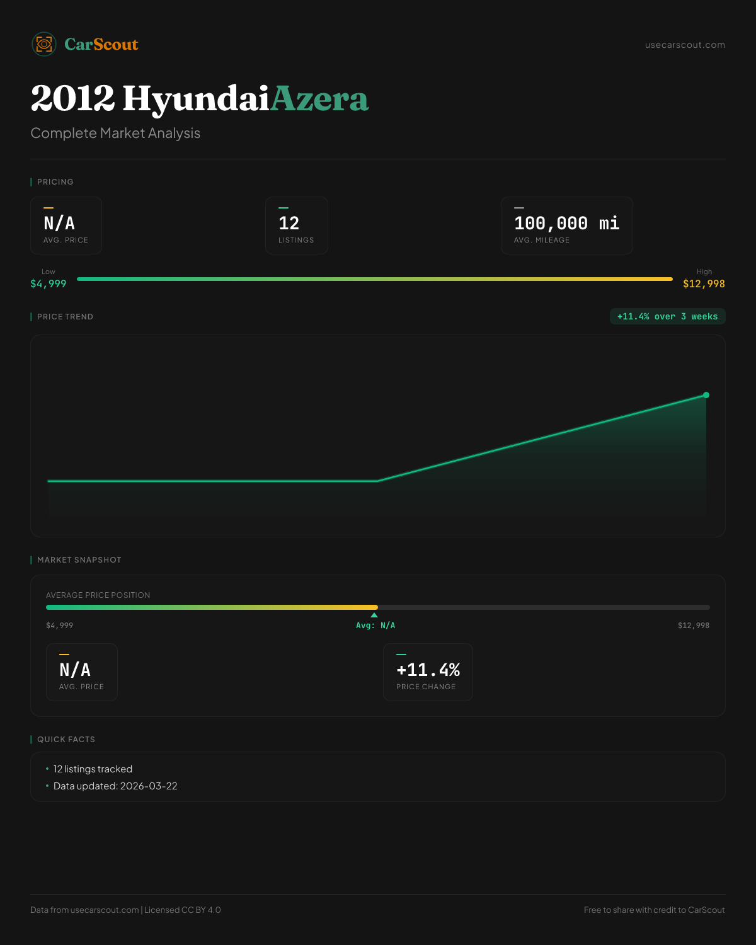This screenshot has width=756, height=945.
Task: Select the 100,000 mi Avg. Mileage card
Action: [566, 226]
